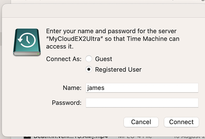Click the blank header bar of the dialog
This screenshot has width=205, height=139.
click(x=103, y=11)
